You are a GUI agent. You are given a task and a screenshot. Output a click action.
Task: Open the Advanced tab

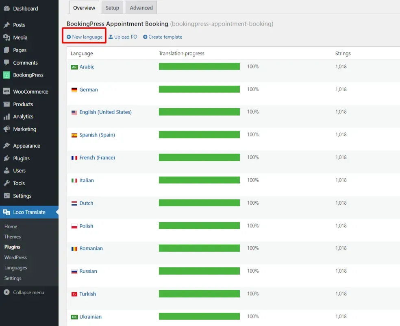141,8
